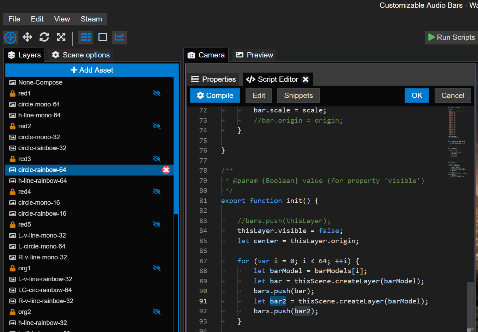Open the File menu
Screen dimensions: 478x332
14,19
